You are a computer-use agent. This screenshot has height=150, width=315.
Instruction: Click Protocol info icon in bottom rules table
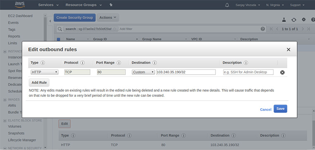click(x=129, y=136)
